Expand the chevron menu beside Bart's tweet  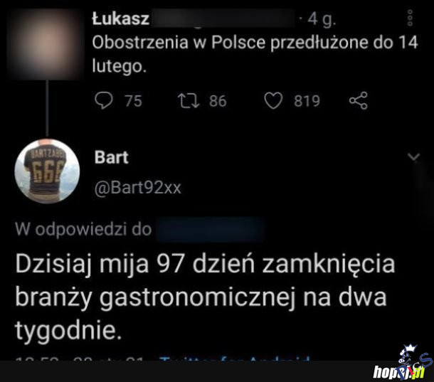414,157
